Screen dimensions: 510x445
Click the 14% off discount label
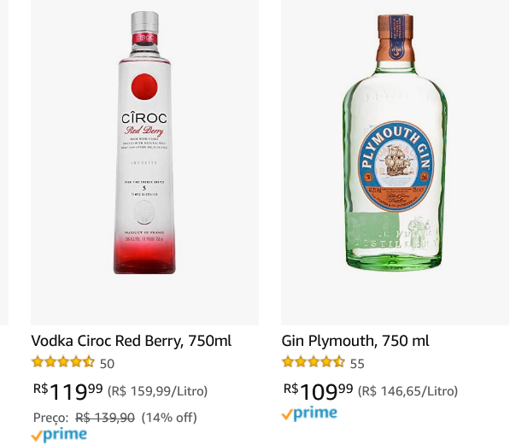click(169, 418)
